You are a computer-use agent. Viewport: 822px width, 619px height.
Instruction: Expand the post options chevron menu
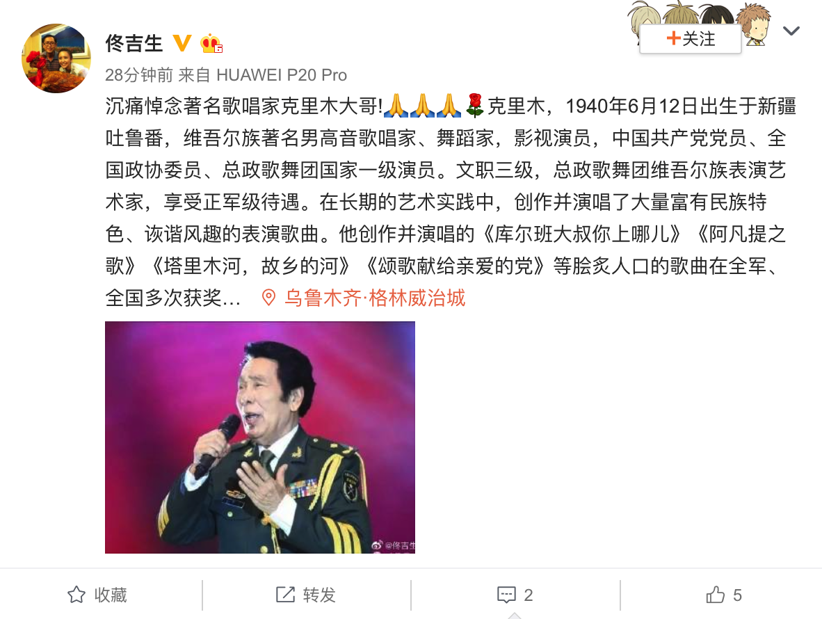(791, 31)
